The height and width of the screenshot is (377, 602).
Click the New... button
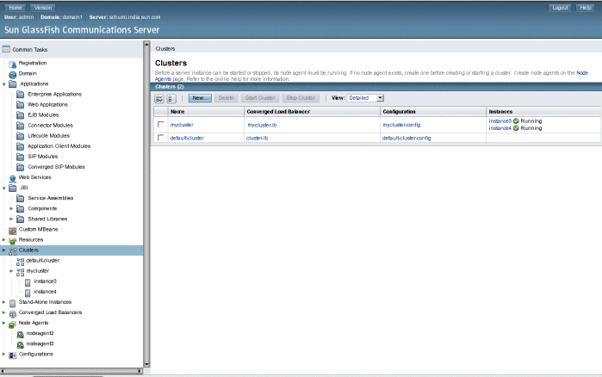[x=200, y=98]
